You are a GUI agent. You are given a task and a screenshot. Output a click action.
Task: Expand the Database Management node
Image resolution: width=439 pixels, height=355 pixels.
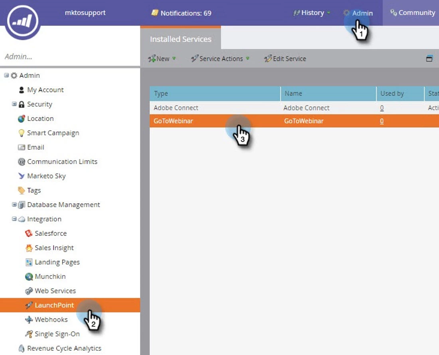(x=14, y=205)
